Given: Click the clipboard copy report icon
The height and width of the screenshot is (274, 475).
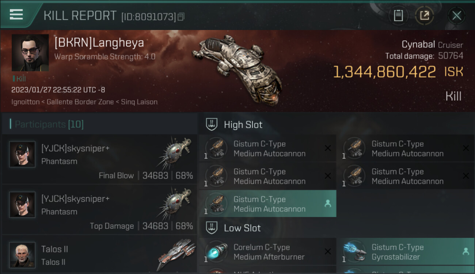Looking at the screenshot, I should tap(398, 16).
